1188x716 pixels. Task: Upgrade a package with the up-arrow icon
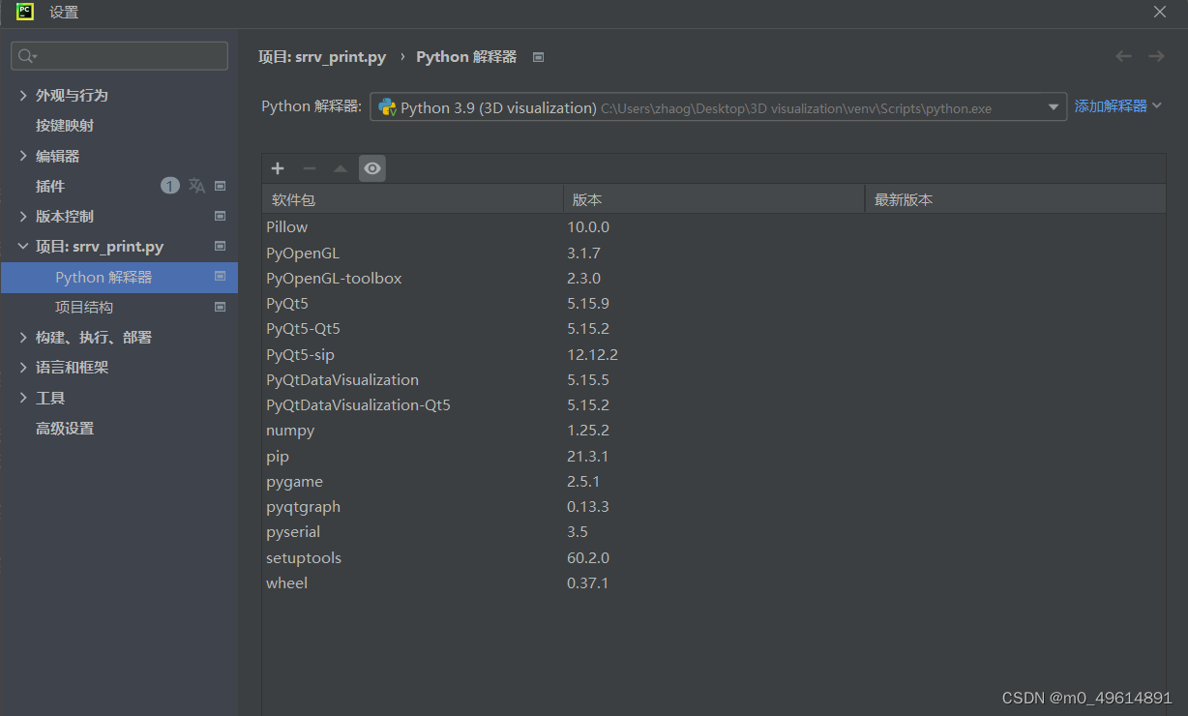(341, 168)
